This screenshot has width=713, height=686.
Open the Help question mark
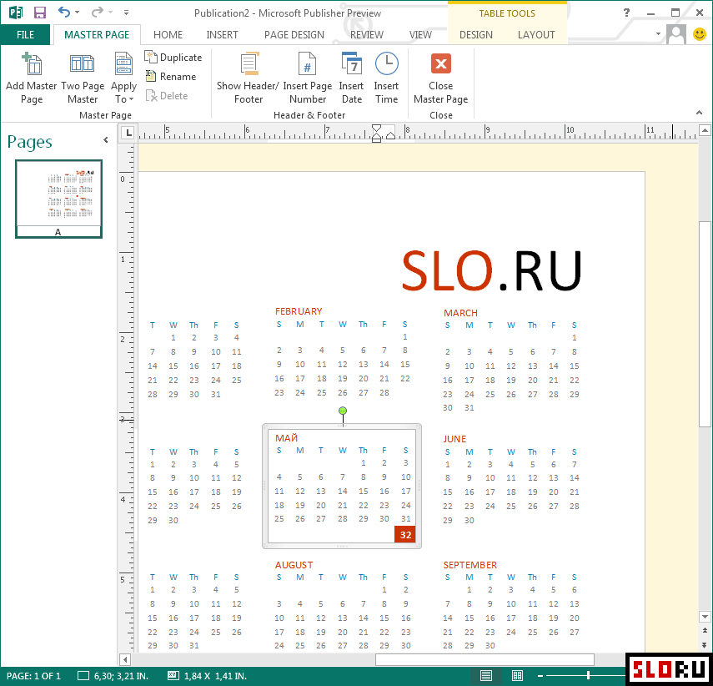click(626, 13)
